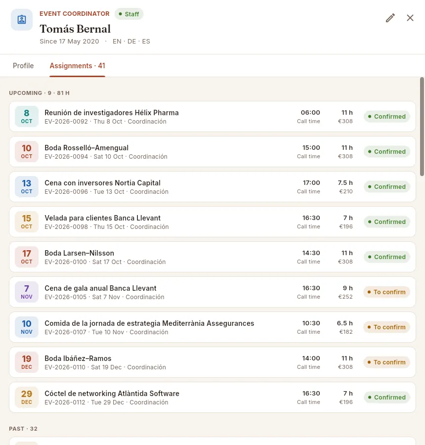The image size is (425, 445).
Task: Click the 9 h duration
Action: click(347, 288)
